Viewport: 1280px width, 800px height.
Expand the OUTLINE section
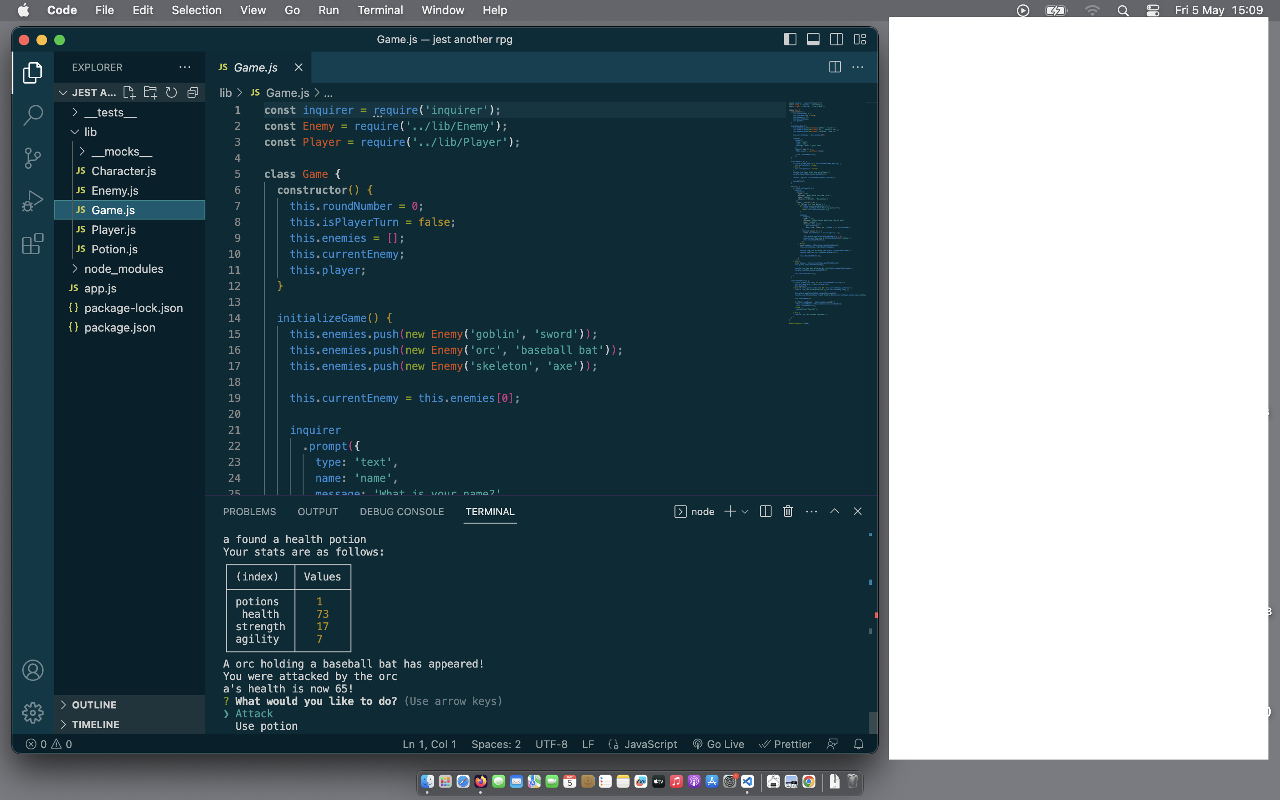pos(130,705)
